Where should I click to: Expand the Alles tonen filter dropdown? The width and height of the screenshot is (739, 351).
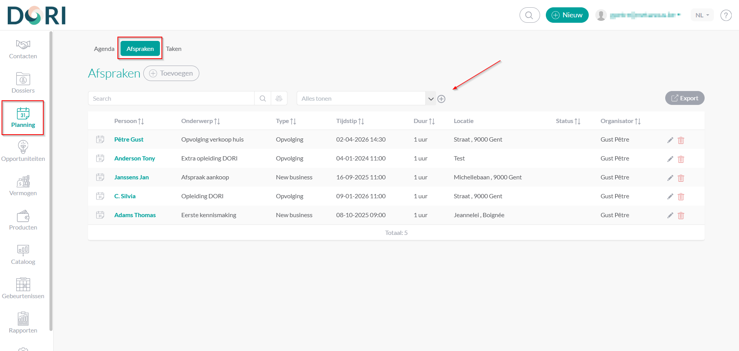point(431,99)
